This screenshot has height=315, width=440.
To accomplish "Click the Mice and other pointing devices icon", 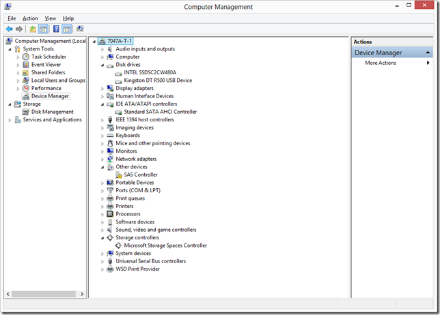I will tap(110, 143).
